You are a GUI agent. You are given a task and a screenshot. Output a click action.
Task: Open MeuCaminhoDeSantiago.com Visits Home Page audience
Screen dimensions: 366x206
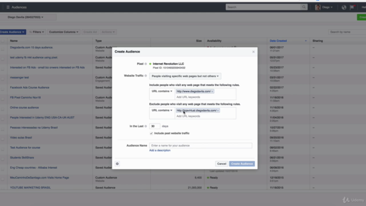click(39, 178)
